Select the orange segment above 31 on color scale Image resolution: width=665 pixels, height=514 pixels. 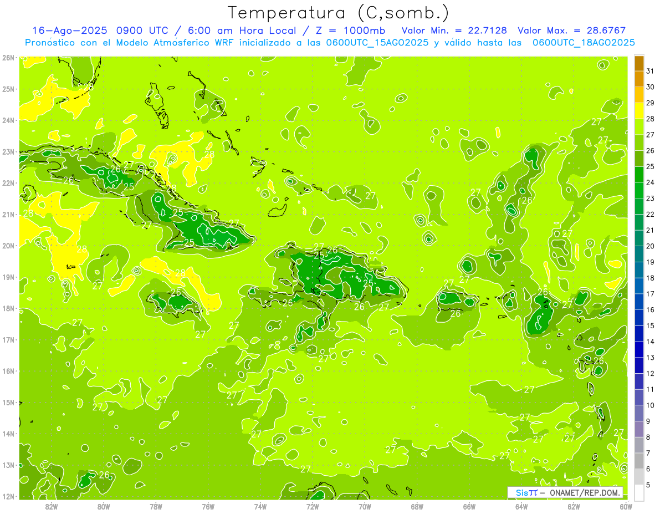coord(639,63)
